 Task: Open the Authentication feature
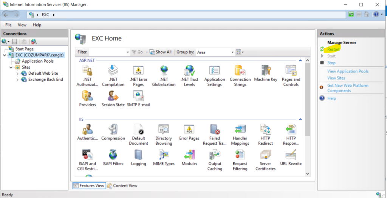point(87,132)
